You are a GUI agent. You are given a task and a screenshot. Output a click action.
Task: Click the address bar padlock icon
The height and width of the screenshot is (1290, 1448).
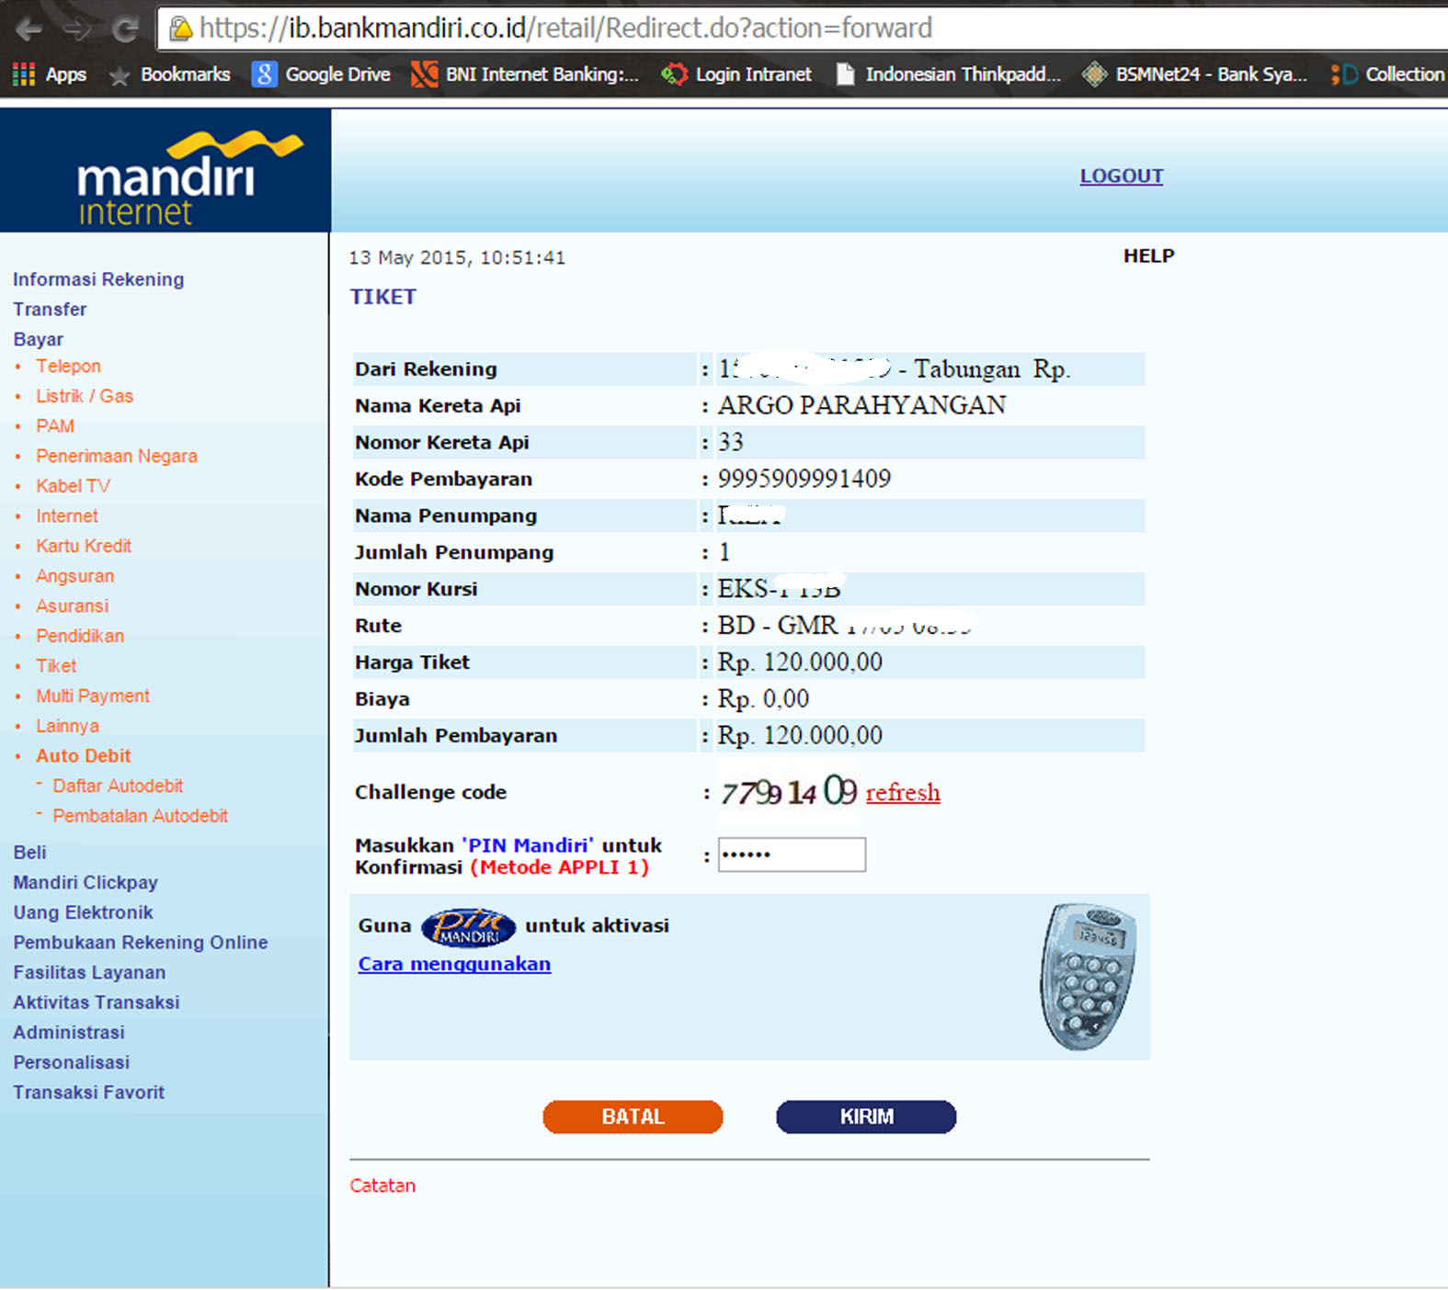(x=181, y=28)
